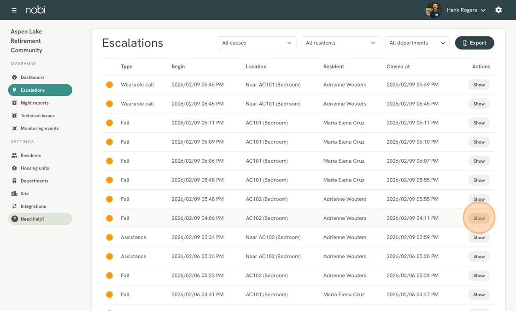The width and height of the screenshot is (516, 311).
Task: Export the escalations list
Action: tap(475, 43)
